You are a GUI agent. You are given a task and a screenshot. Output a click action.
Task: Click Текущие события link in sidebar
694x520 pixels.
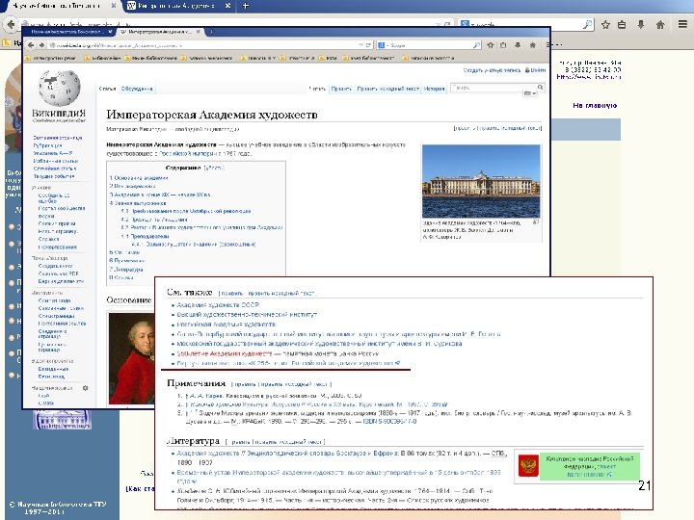[54, 176]
